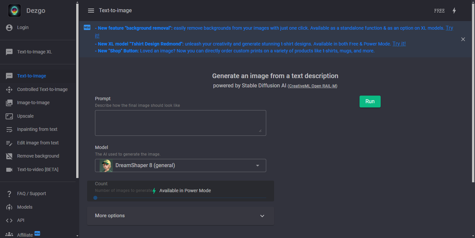475x238 pixels.
Task: Click 'Available in Power Mode' text
Action: (x=185, y=191)
